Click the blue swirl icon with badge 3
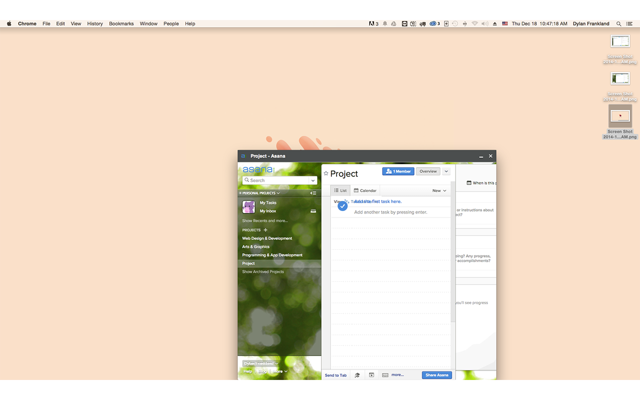Image resolution: width=640 pixels, height=400 pixels. (x=434, y=23)
